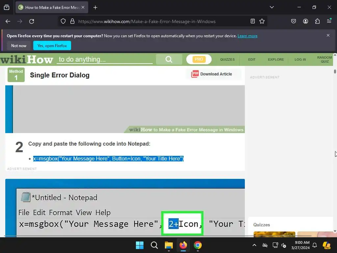The width and height of the screenshot is (337, 253).
Task: Switch to Firefox taskbar icon
Action: click(183, 245)
